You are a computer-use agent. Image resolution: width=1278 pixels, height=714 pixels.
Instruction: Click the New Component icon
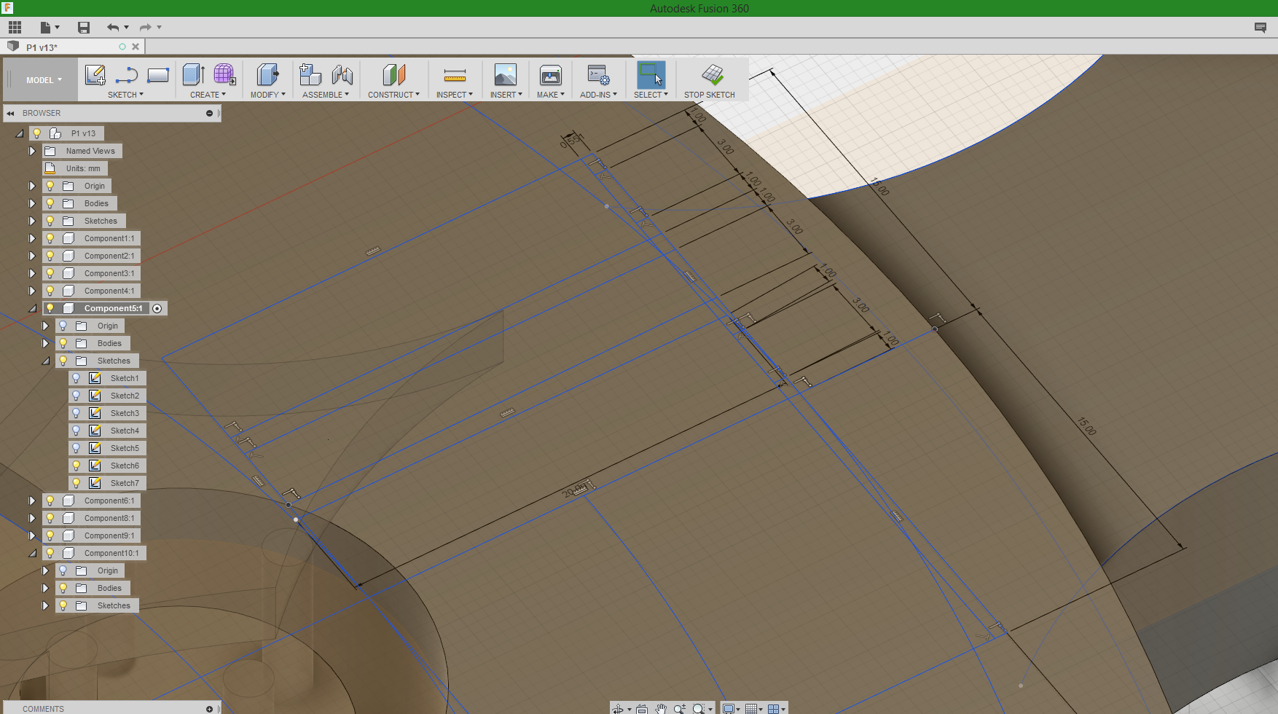tap(310, 74)
